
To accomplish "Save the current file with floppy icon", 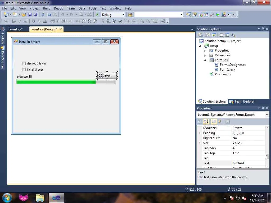I will (x=30, y=15).
